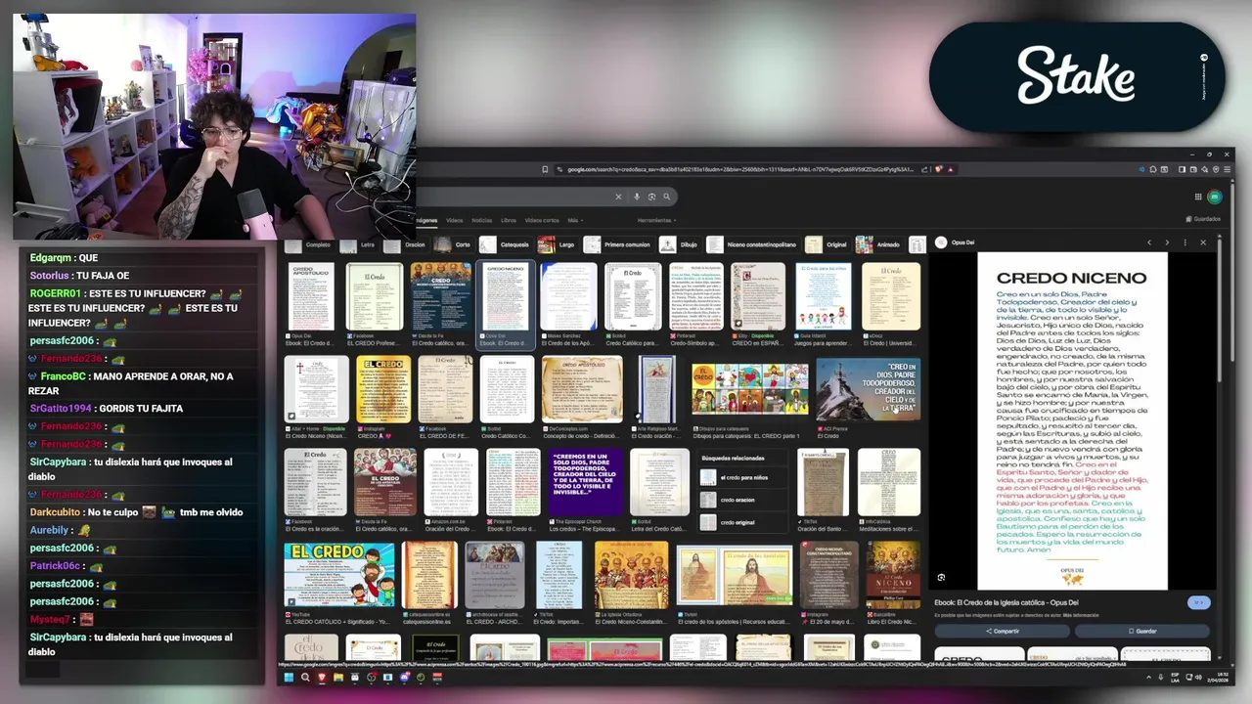1252x704 pixels.
Task: Open the mountain Creo en Dios Padre thumbnail
Action: tap(868, 389)
